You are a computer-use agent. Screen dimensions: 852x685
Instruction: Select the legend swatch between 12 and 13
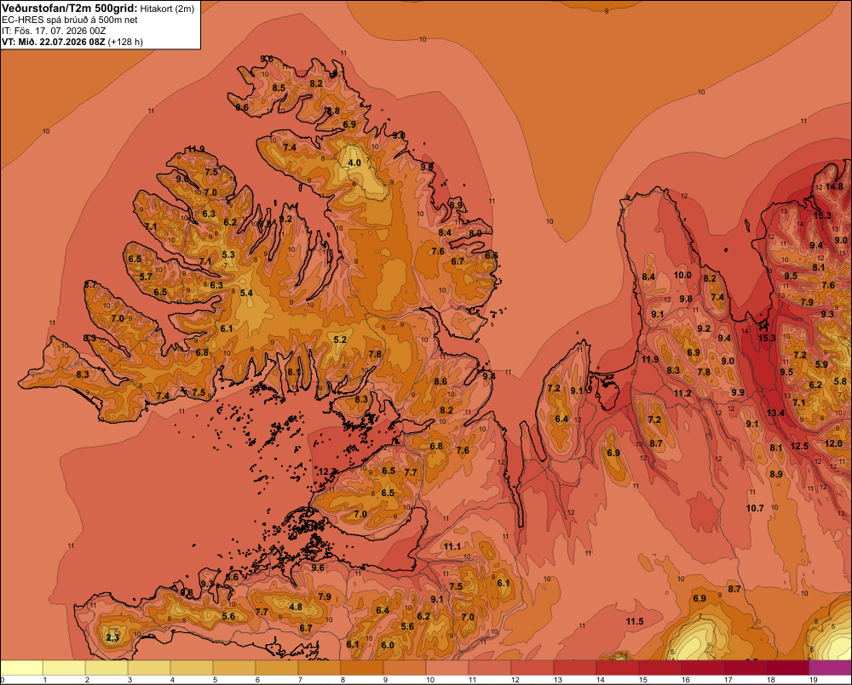pyautogui.click(x=532, y=668)
